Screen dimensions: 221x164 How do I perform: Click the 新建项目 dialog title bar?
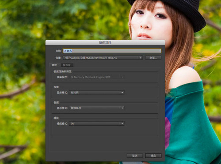pos(105,42)
